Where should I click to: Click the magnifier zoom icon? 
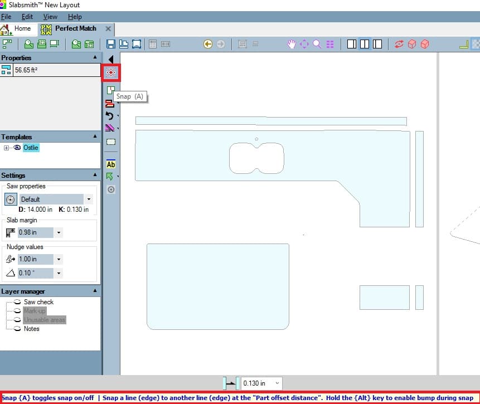point(317,44)
